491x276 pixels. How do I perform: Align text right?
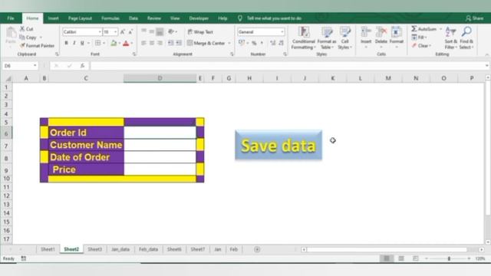160,43
